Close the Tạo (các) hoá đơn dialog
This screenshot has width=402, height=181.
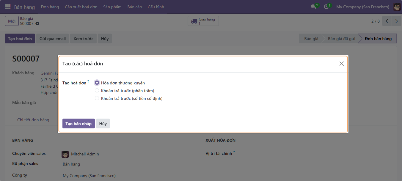(x=341, y=64)
